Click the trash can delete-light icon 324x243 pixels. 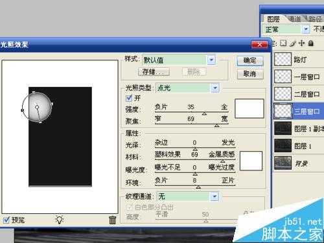(x=112, y=220)
